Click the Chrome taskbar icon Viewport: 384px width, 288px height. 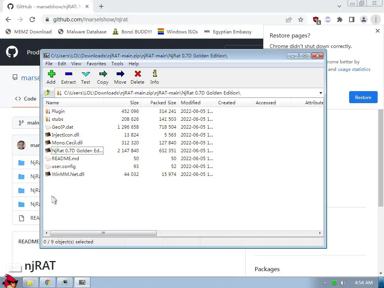(48, 283)
